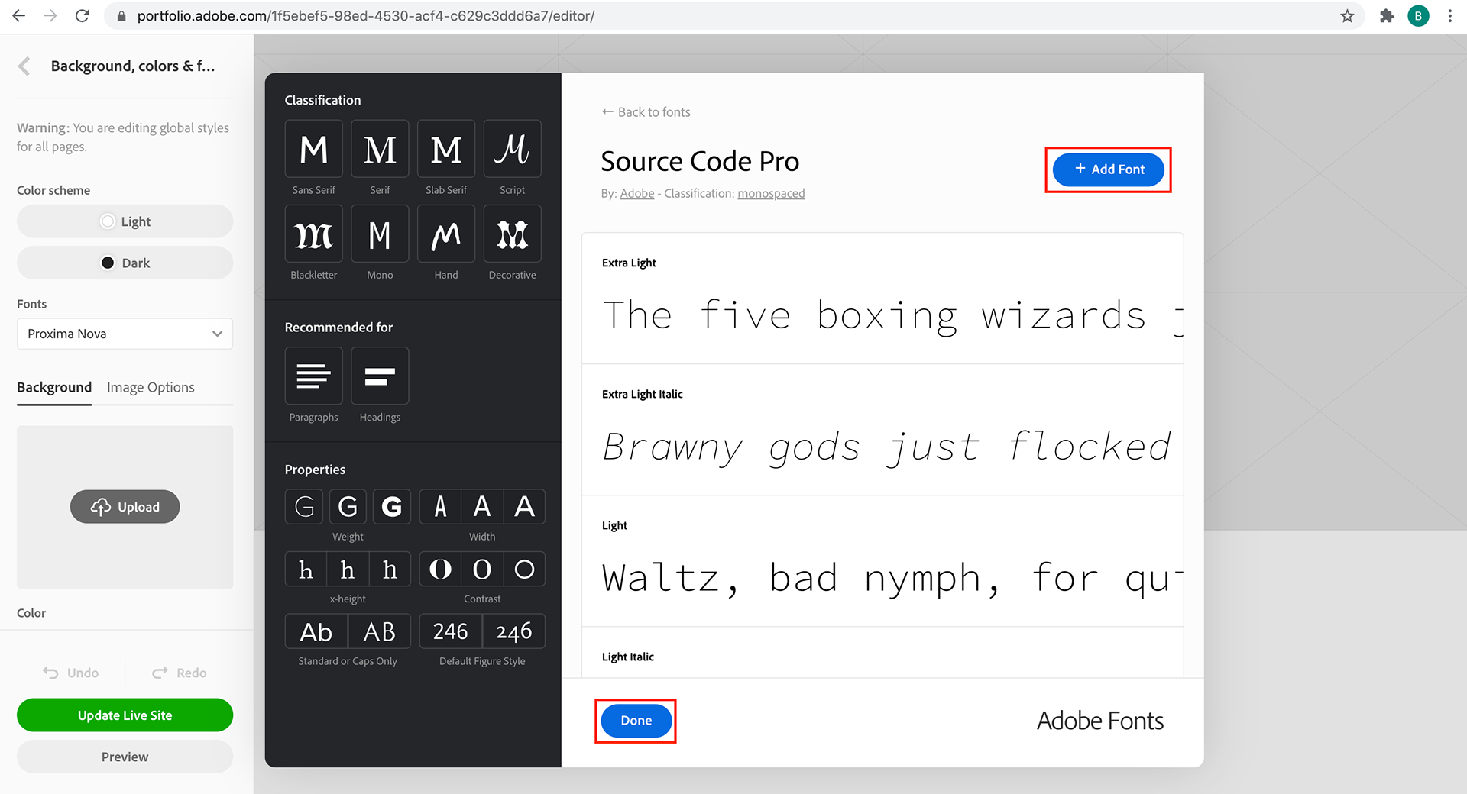The width and height of the screenshot is (1467, 794).
Task: Click the Add Font button
Action: 1108,169
